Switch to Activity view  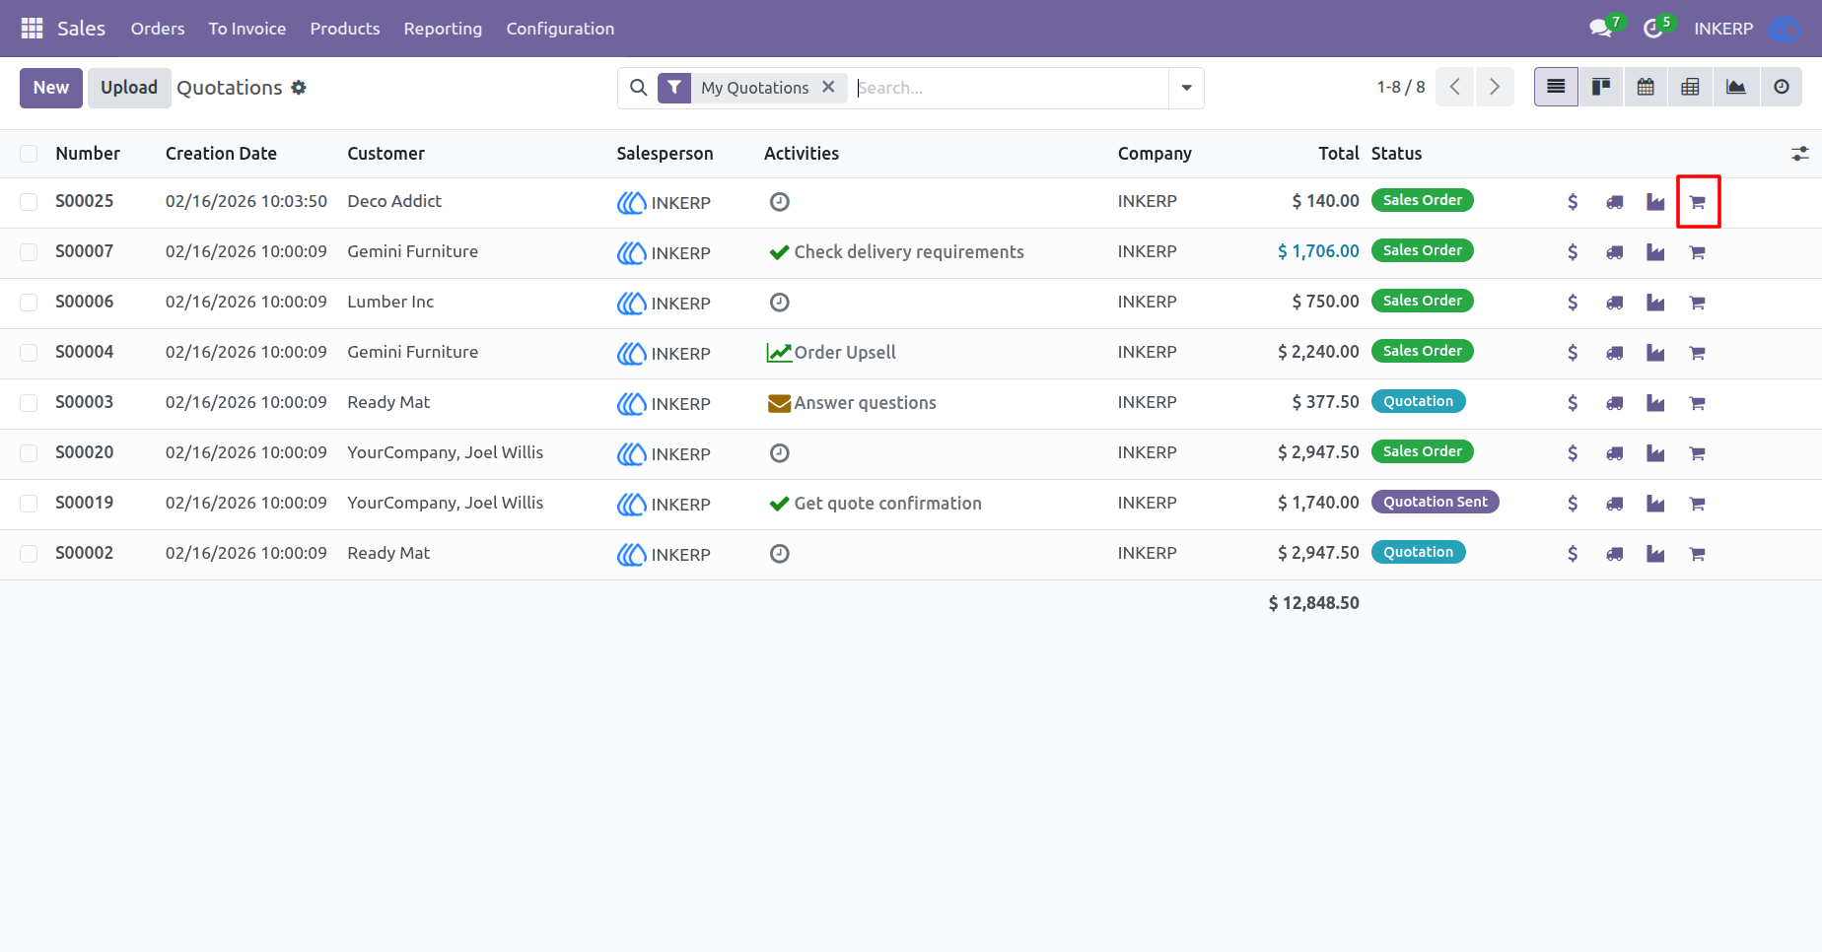point(1781,88)
